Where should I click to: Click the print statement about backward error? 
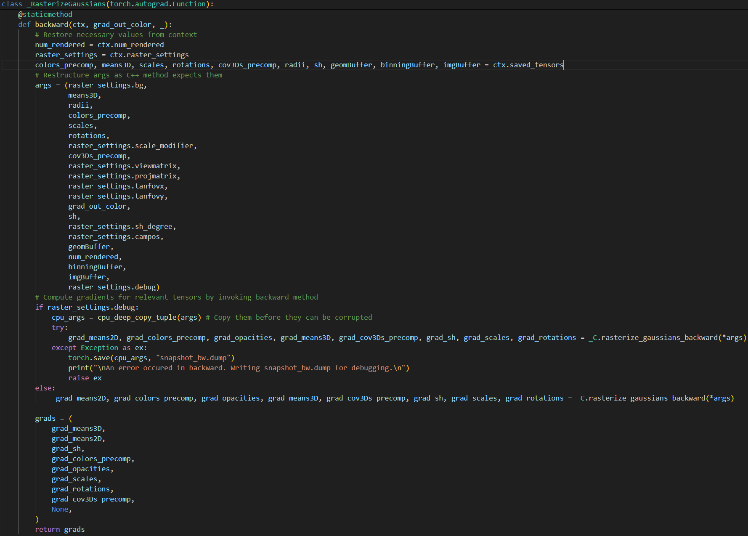[239, 368]
